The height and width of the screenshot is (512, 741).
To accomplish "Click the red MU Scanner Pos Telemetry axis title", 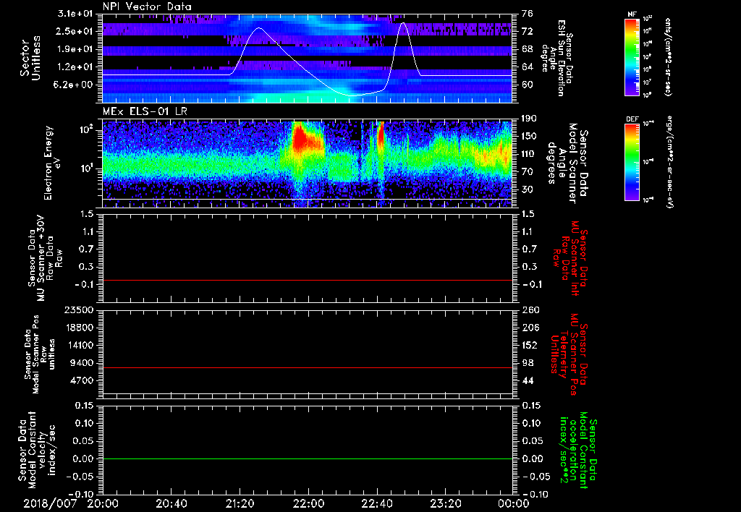I will click(569, 354).
